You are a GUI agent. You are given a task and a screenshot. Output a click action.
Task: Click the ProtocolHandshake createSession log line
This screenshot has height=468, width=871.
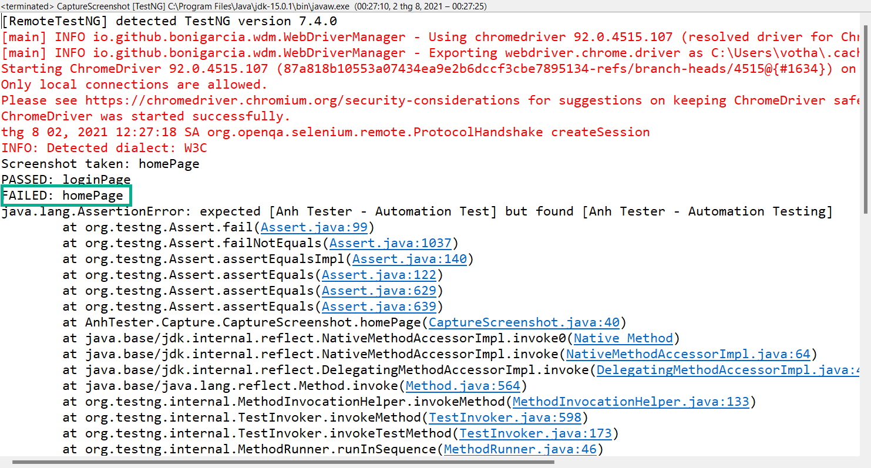point(325,132)
